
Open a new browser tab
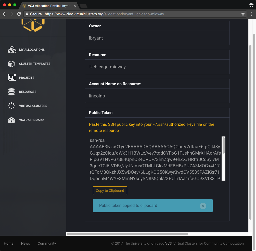coord(84,6)
